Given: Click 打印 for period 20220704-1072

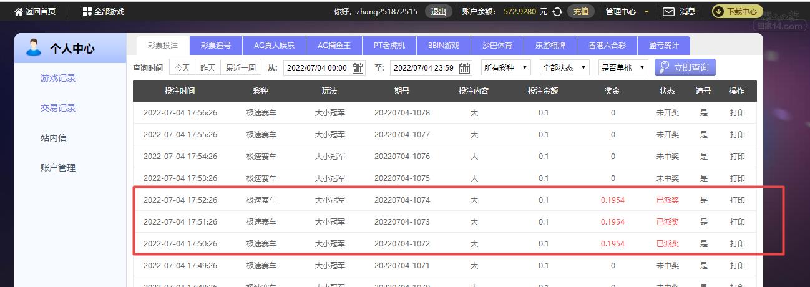Looking at the screenshot, I should pos(738,244).
